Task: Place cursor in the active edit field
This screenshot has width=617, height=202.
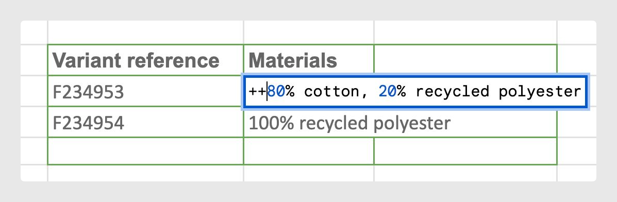Action: tap(415, 92)
